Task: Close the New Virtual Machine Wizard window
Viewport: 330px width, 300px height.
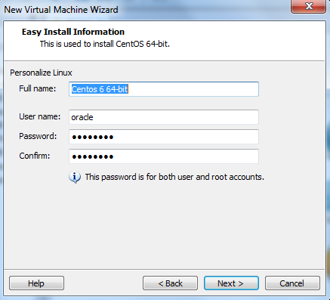Action: (x=308, y=6)
